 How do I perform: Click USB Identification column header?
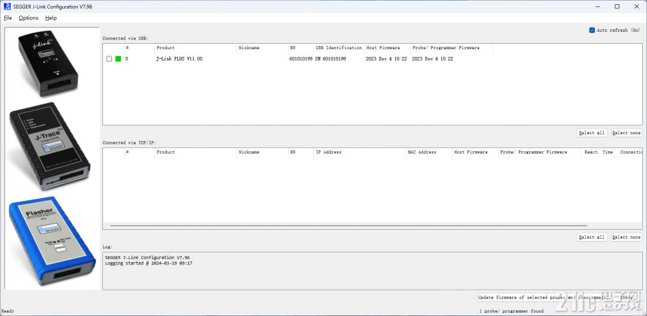339,48
